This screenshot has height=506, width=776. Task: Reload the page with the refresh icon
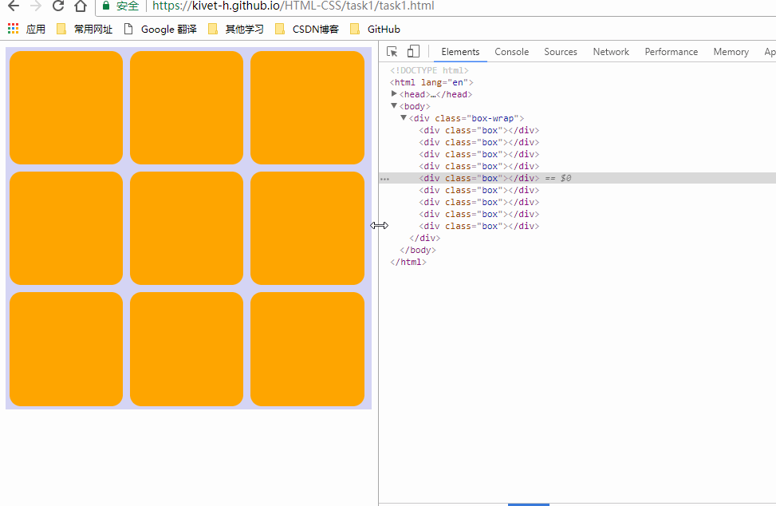[57, 6]
